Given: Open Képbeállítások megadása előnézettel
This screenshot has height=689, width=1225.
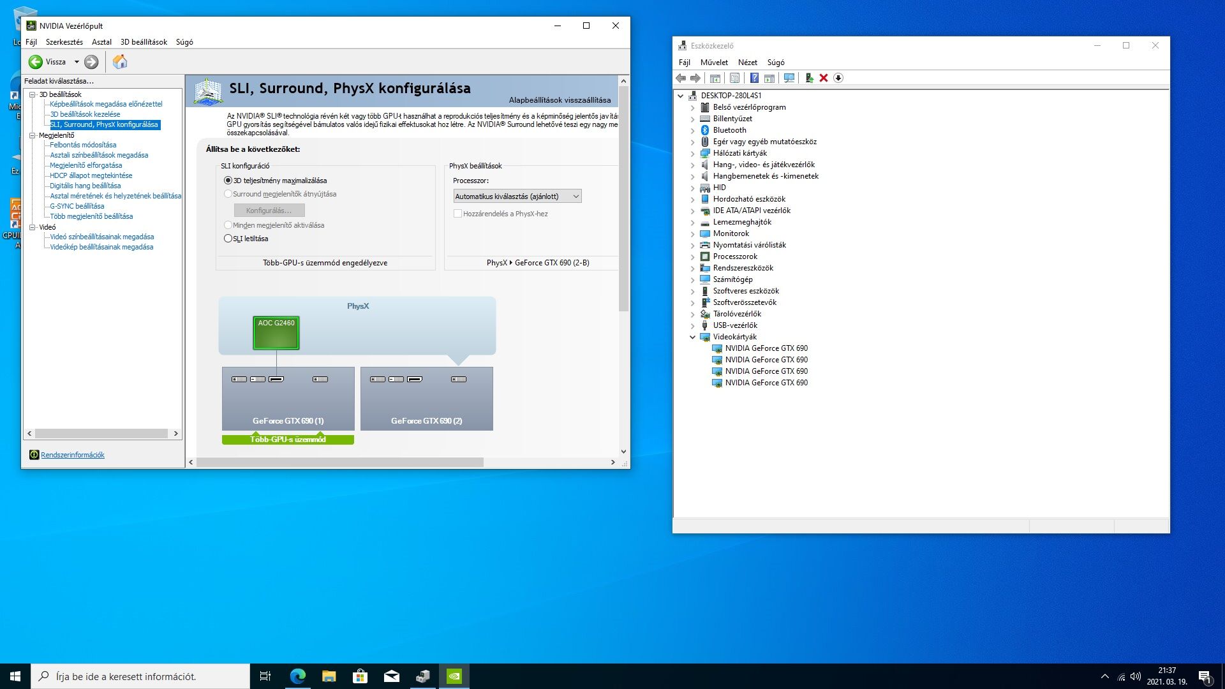Looking at the screenshot, I should click(106, 104).
